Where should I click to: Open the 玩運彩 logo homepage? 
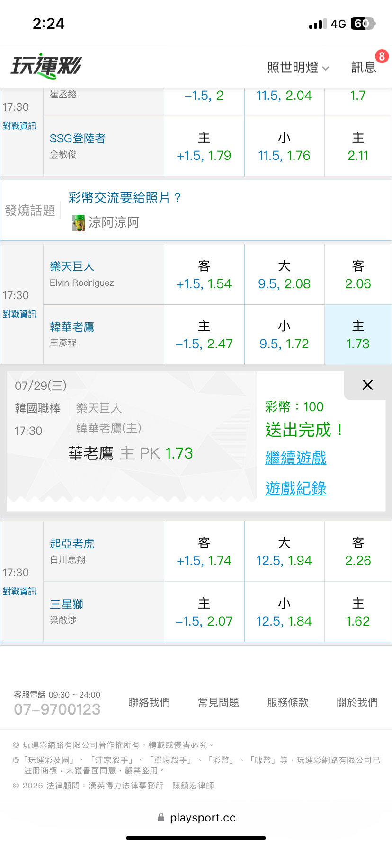(x=46, y=66)
